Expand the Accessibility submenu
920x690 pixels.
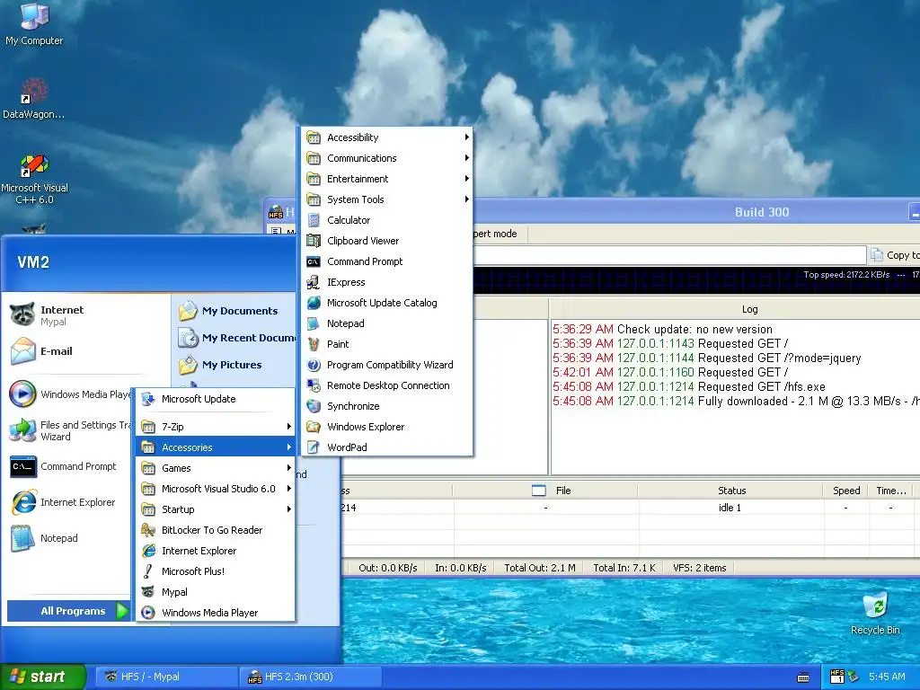coord(386,137)
